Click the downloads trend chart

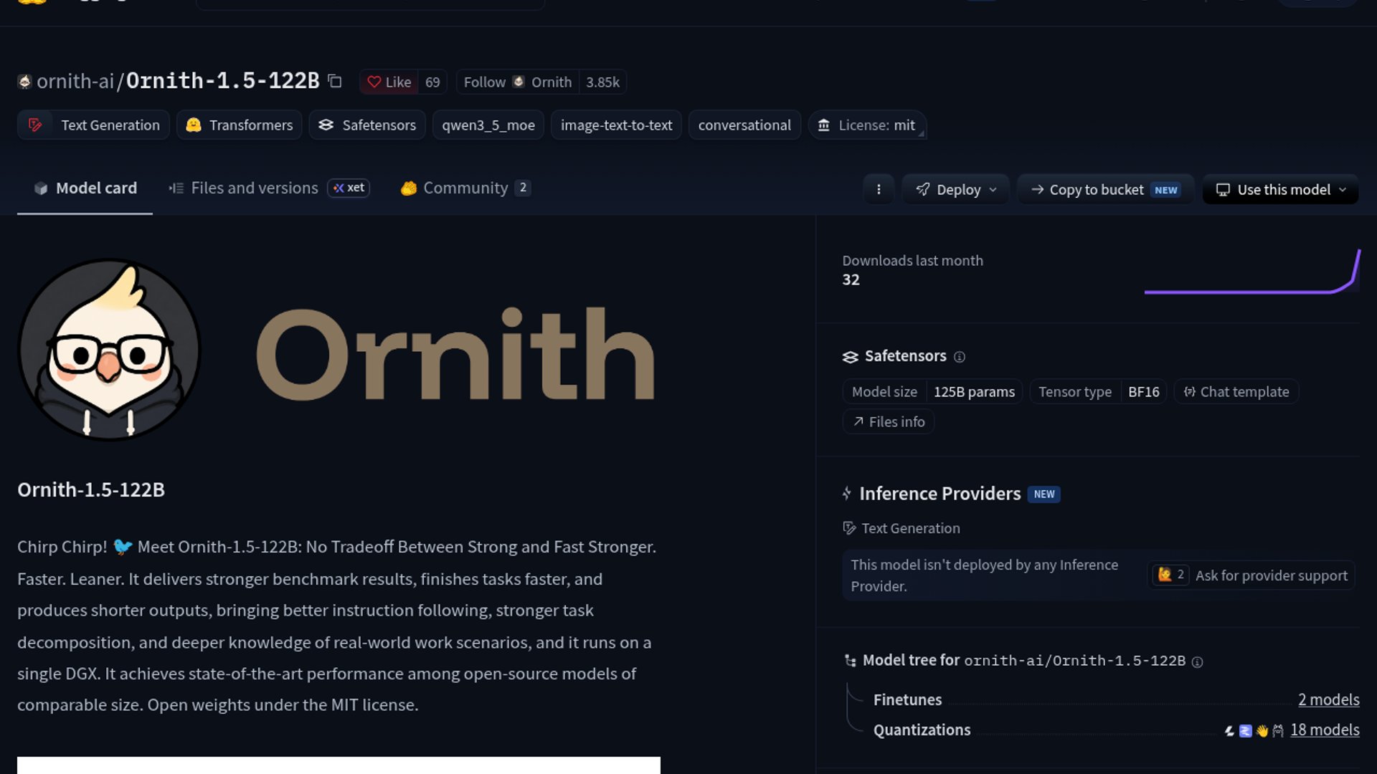click(1252, 272)
